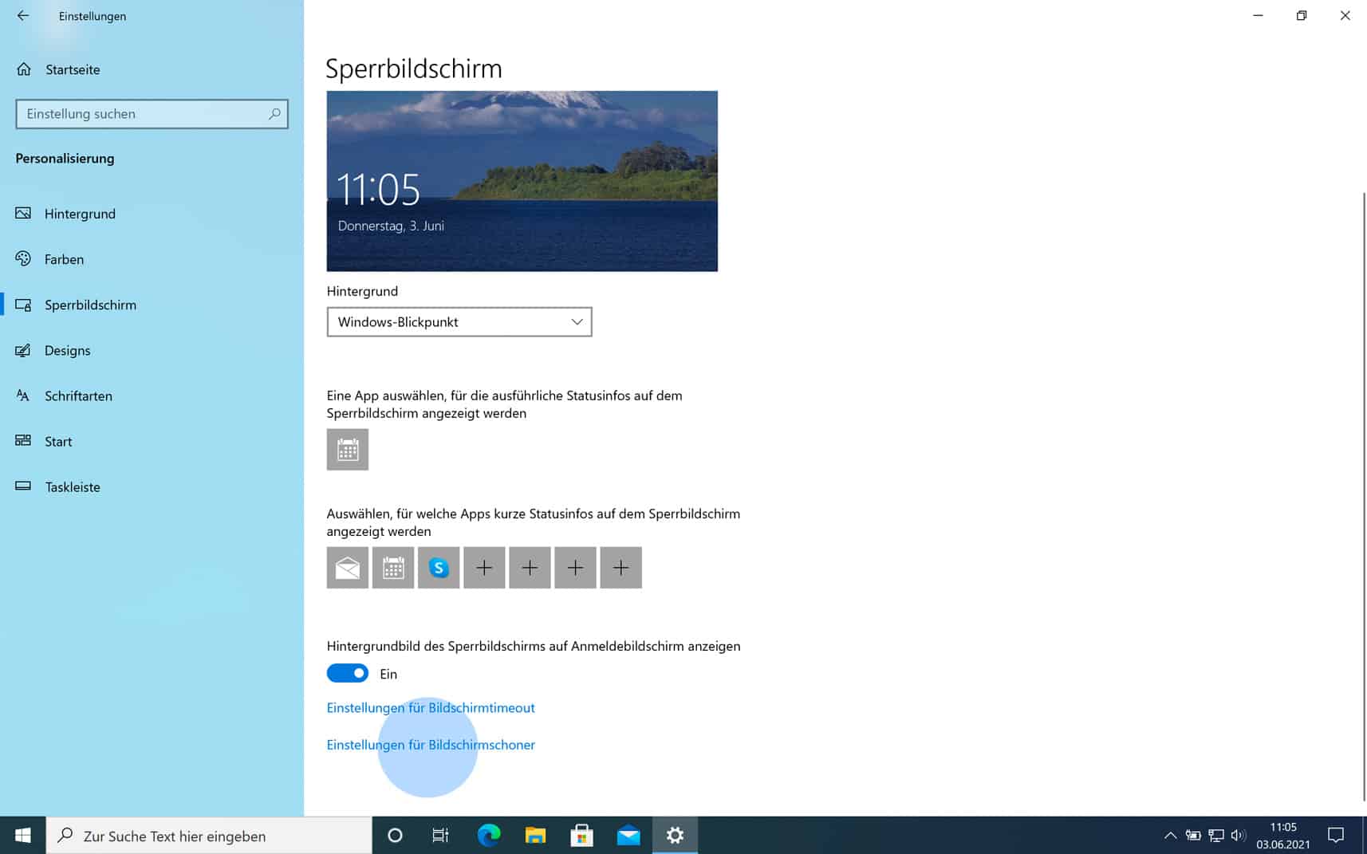The width and height of the screenshot is (1367, 854).
Task: Click the battery tray icon
Action: point(1193,835)
